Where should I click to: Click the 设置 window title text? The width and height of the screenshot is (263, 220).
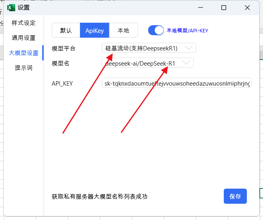(24, 8)
